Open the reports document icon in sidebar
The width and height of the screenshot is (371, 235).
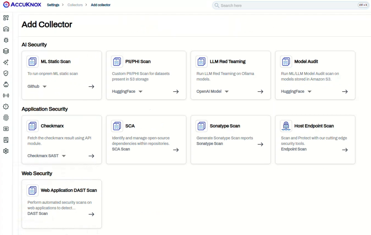6,140
